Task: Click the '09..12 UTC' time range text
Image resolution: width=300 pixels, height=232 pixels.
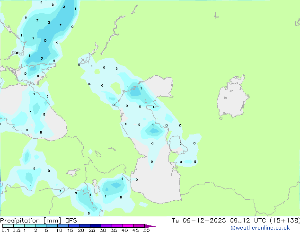Action: [248, 221]
